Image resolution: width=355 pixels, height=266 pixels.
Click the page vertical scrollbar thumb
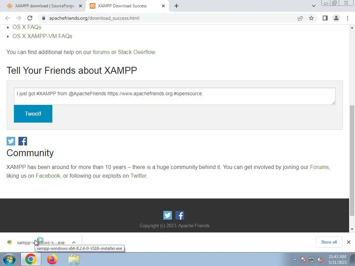352,161
